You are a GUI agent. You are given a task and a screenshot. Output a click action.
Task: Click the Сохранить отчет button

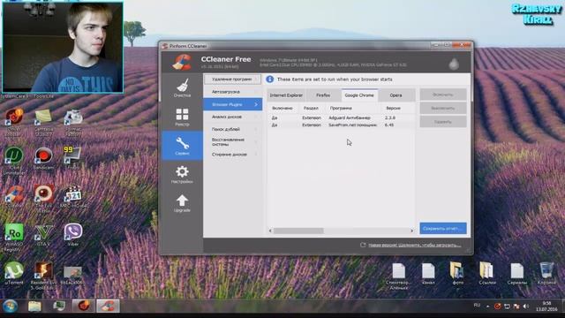[x=443, y=228]
